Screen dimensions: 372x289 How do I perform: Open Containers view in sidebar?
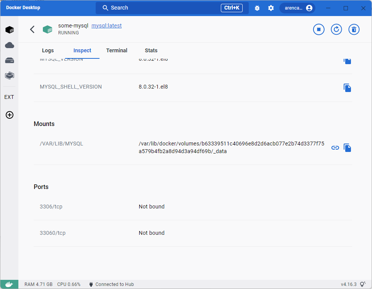click(x=10, y=30)
